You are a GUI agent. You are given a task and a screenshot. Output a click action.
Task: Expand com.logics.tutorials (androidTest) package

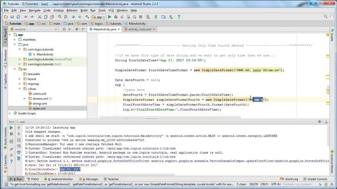coord(20,59)
